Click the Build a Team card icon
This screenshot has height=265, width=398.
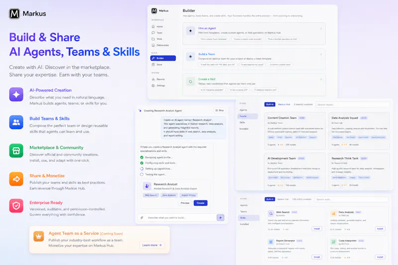coord(191,57)
